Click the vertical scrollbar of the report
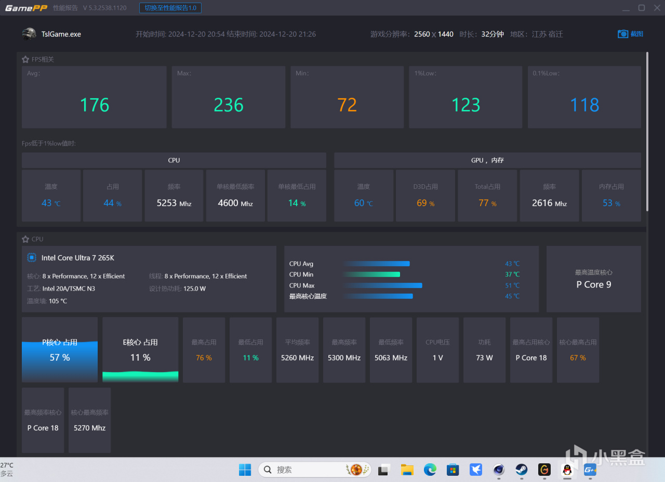665x482 pixels. [647, 131]
